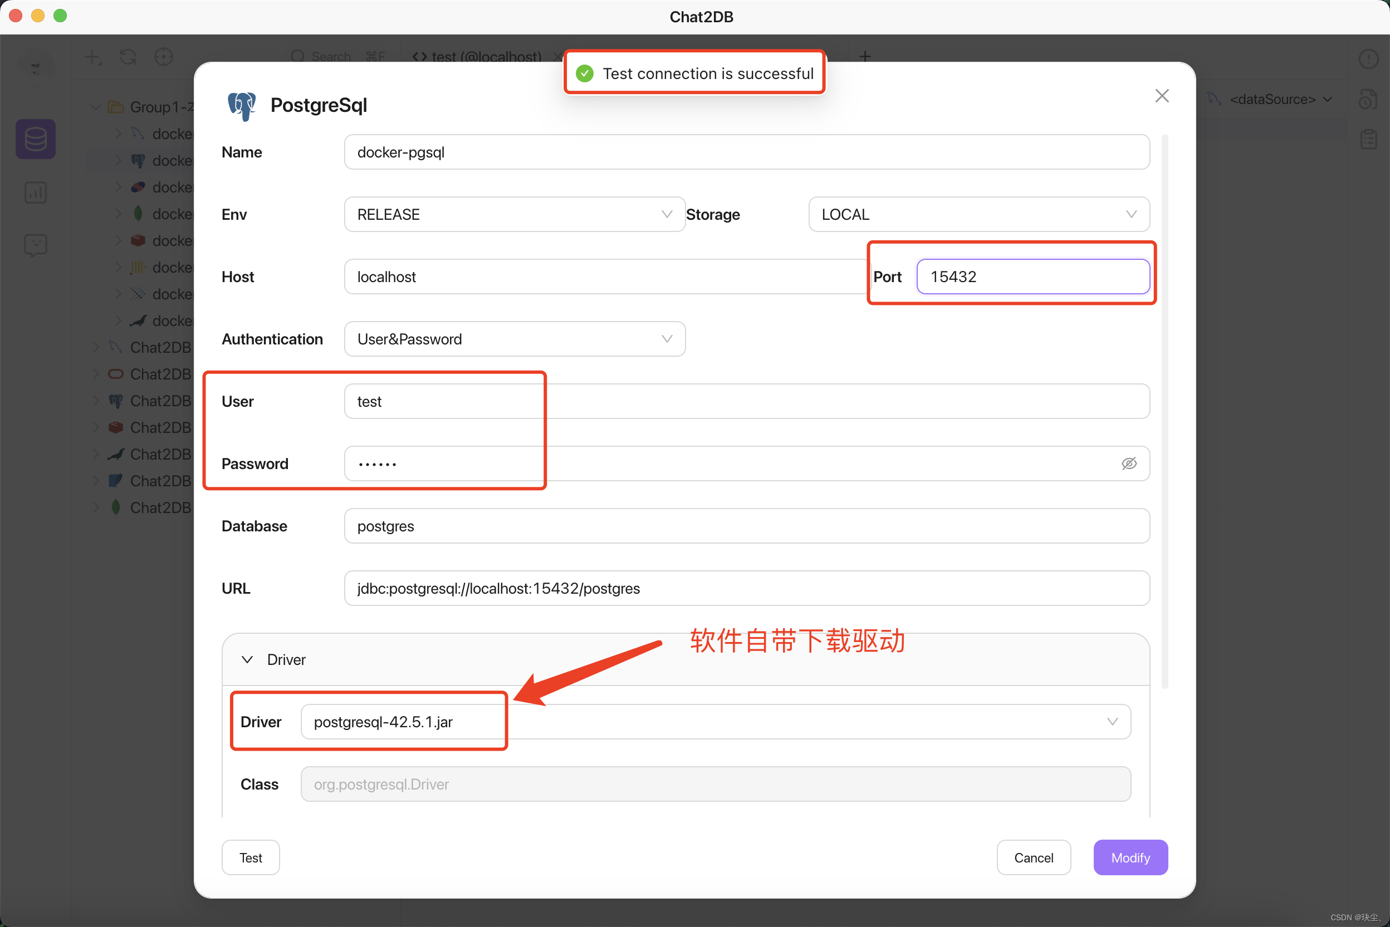The width and height of the screenshot is (1390, 927).
Task: Click the Password input field
Action: [x=747, y=463]
